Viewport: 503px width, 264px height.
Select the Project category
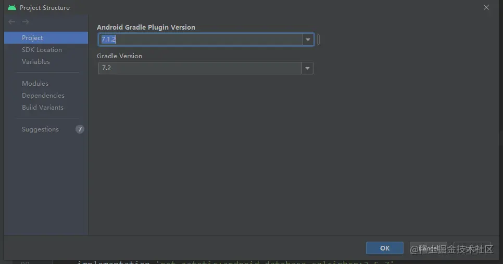click(x=46, y=38)
